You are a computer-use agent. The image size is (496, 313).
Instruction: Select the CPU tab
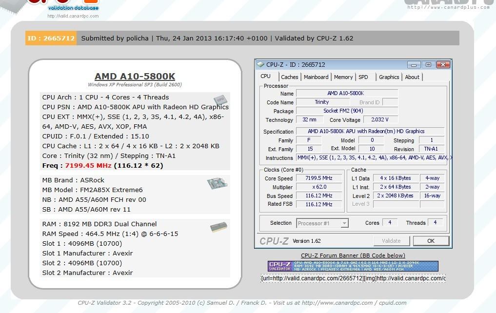(266, 76)
